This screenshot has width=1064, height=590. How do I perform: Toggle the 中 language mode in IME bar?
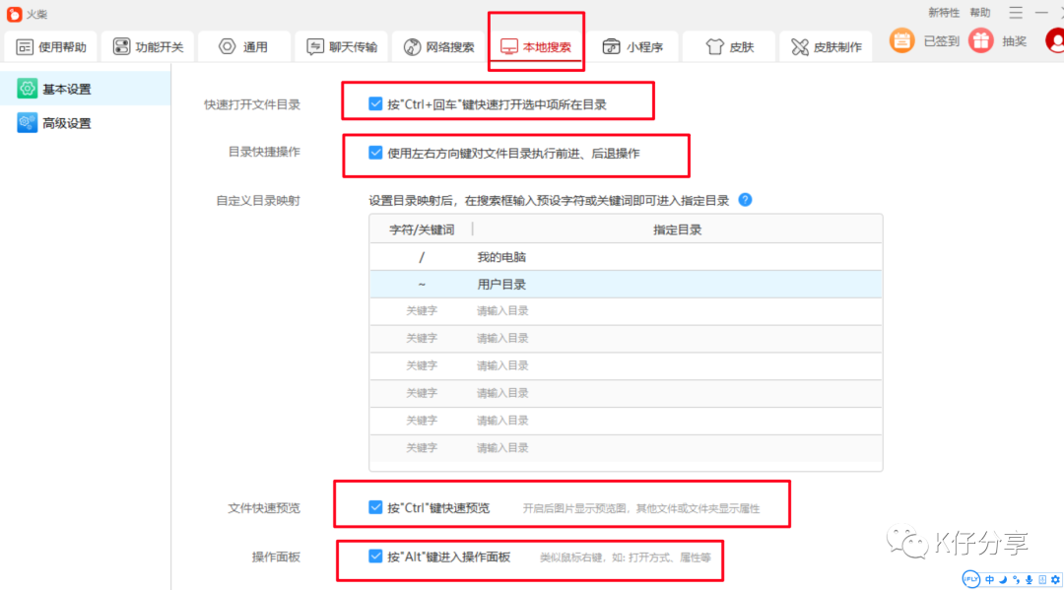[x=990, y=580]
